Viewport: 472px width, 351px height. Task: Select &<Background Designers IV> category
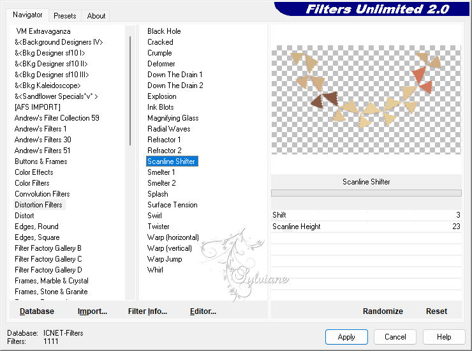coord(59,42)
